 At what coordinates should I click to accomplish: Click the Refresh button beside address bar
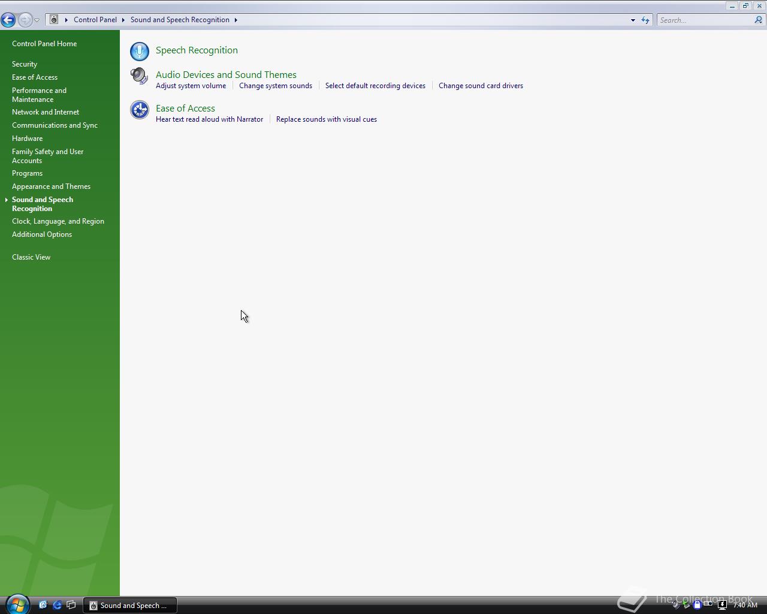click(645, 20)
